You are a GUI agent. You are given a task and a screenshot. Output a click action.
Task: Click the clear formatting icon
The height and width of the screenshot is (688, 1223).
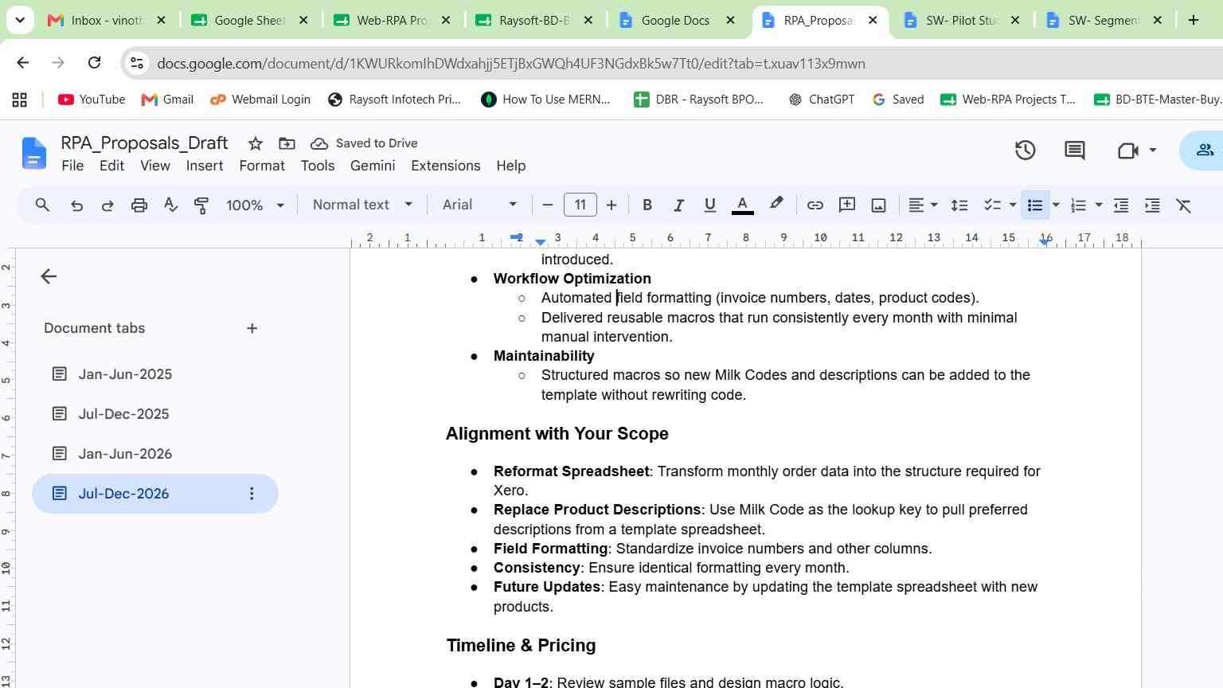(1184, 205)
